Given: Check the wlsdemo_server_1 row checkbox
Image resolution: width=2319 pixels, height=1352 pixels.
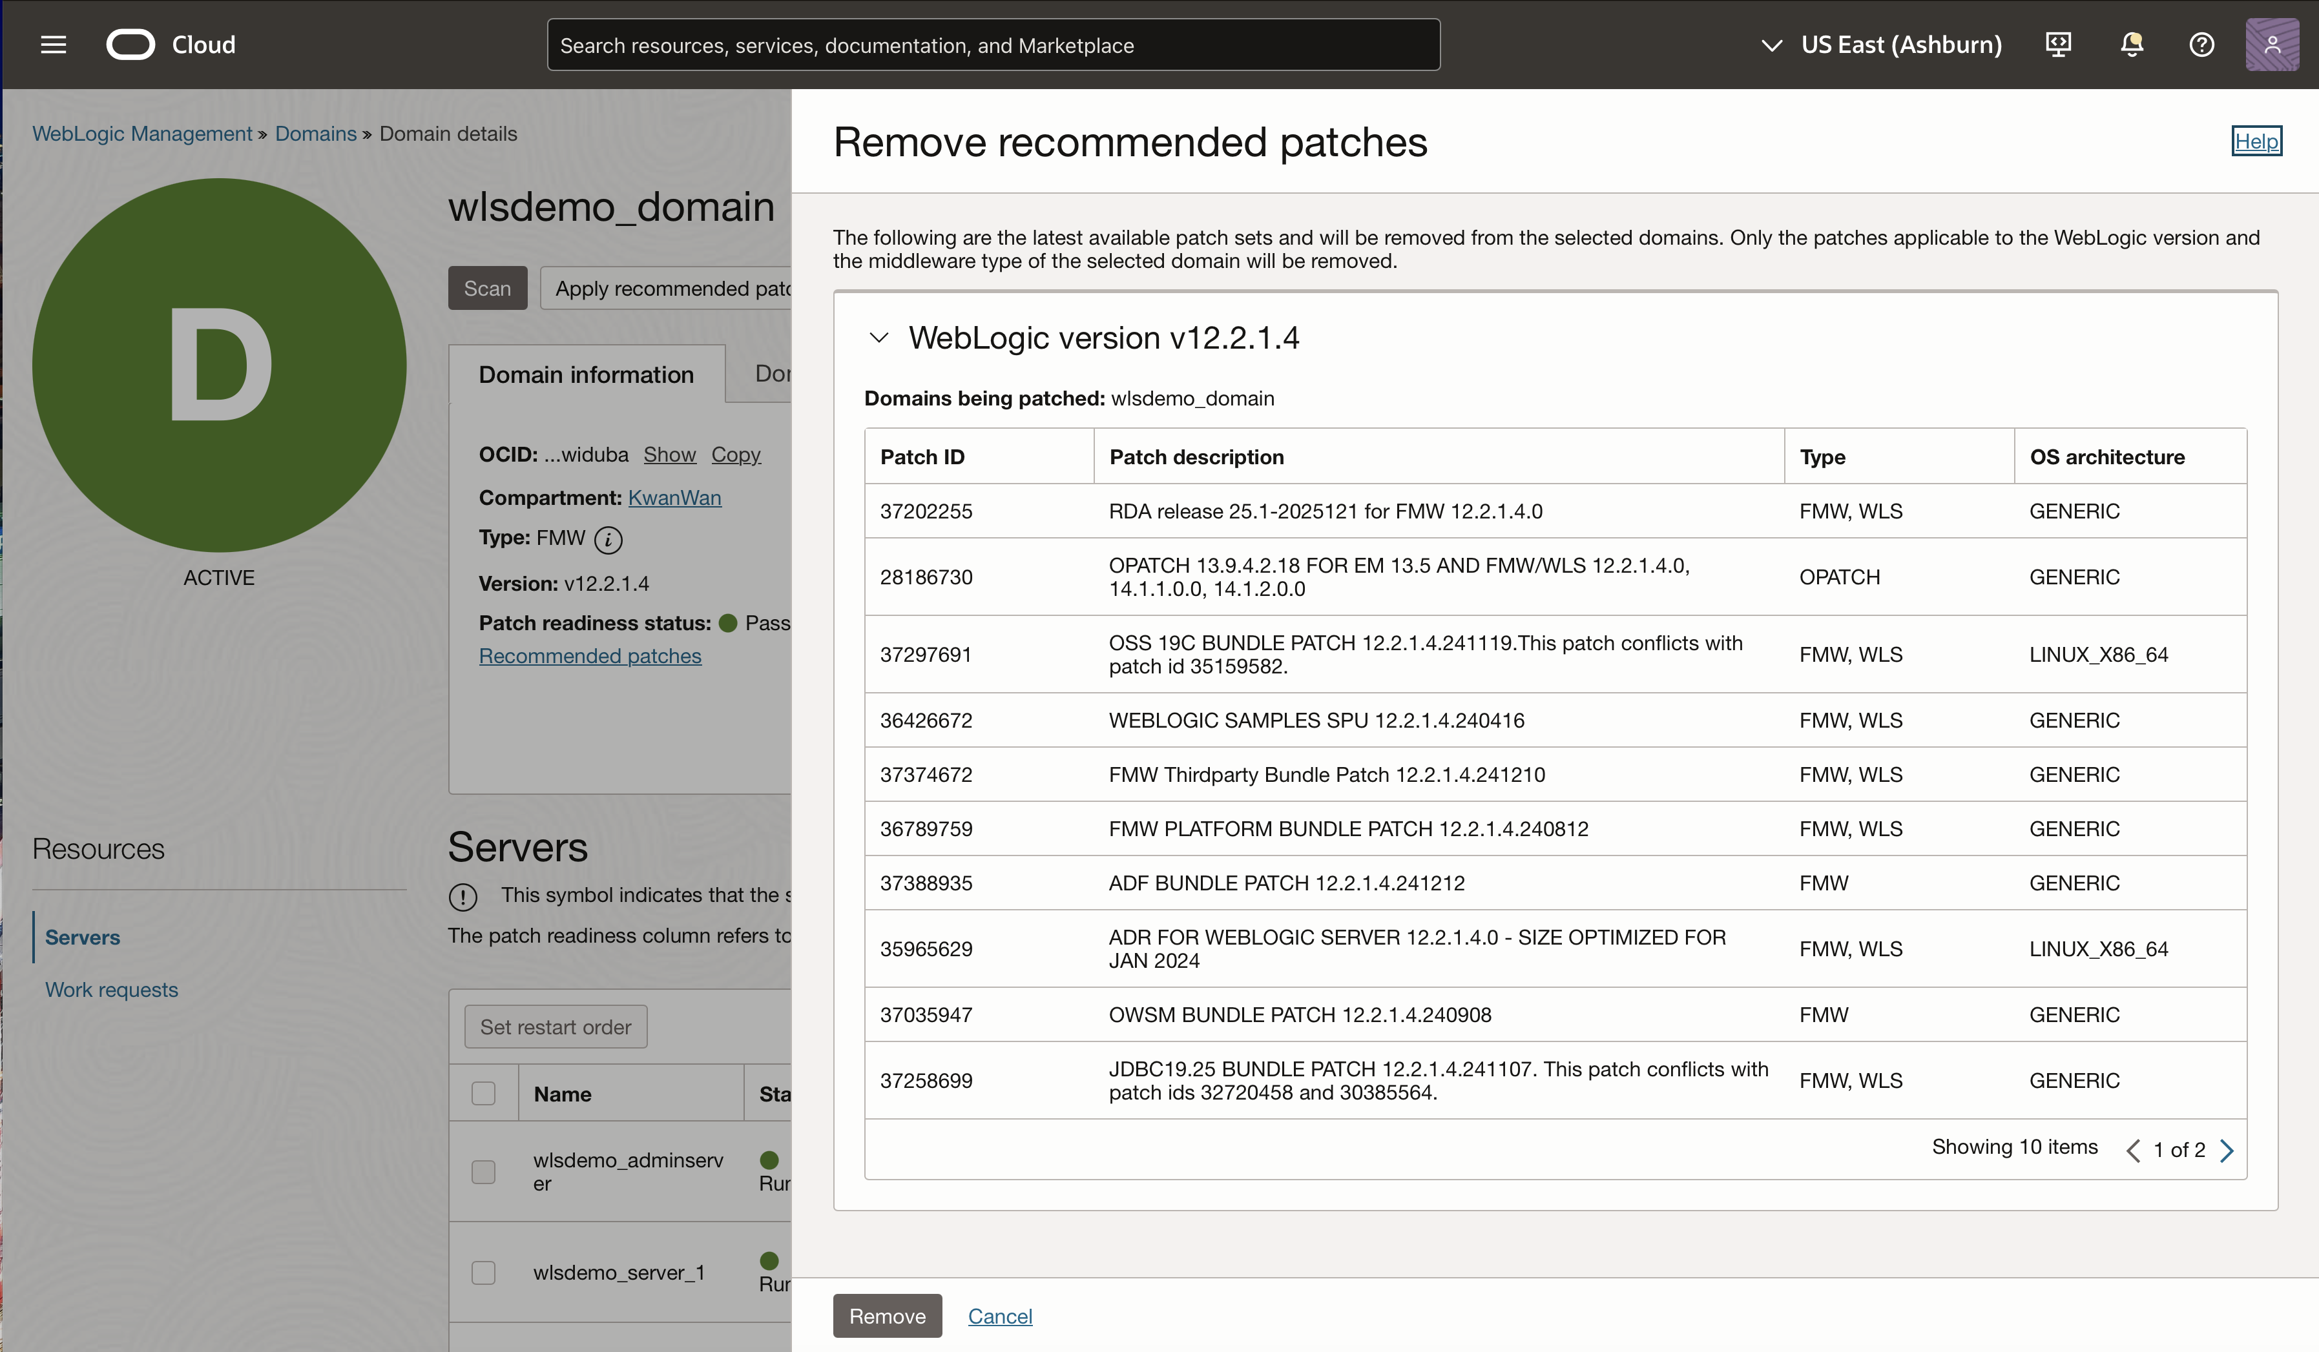Looking at the screenshot, I should 483,1273.
